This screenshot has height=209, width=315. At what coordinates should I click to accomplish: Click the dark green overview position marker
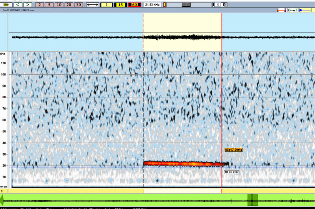[252, 200]
